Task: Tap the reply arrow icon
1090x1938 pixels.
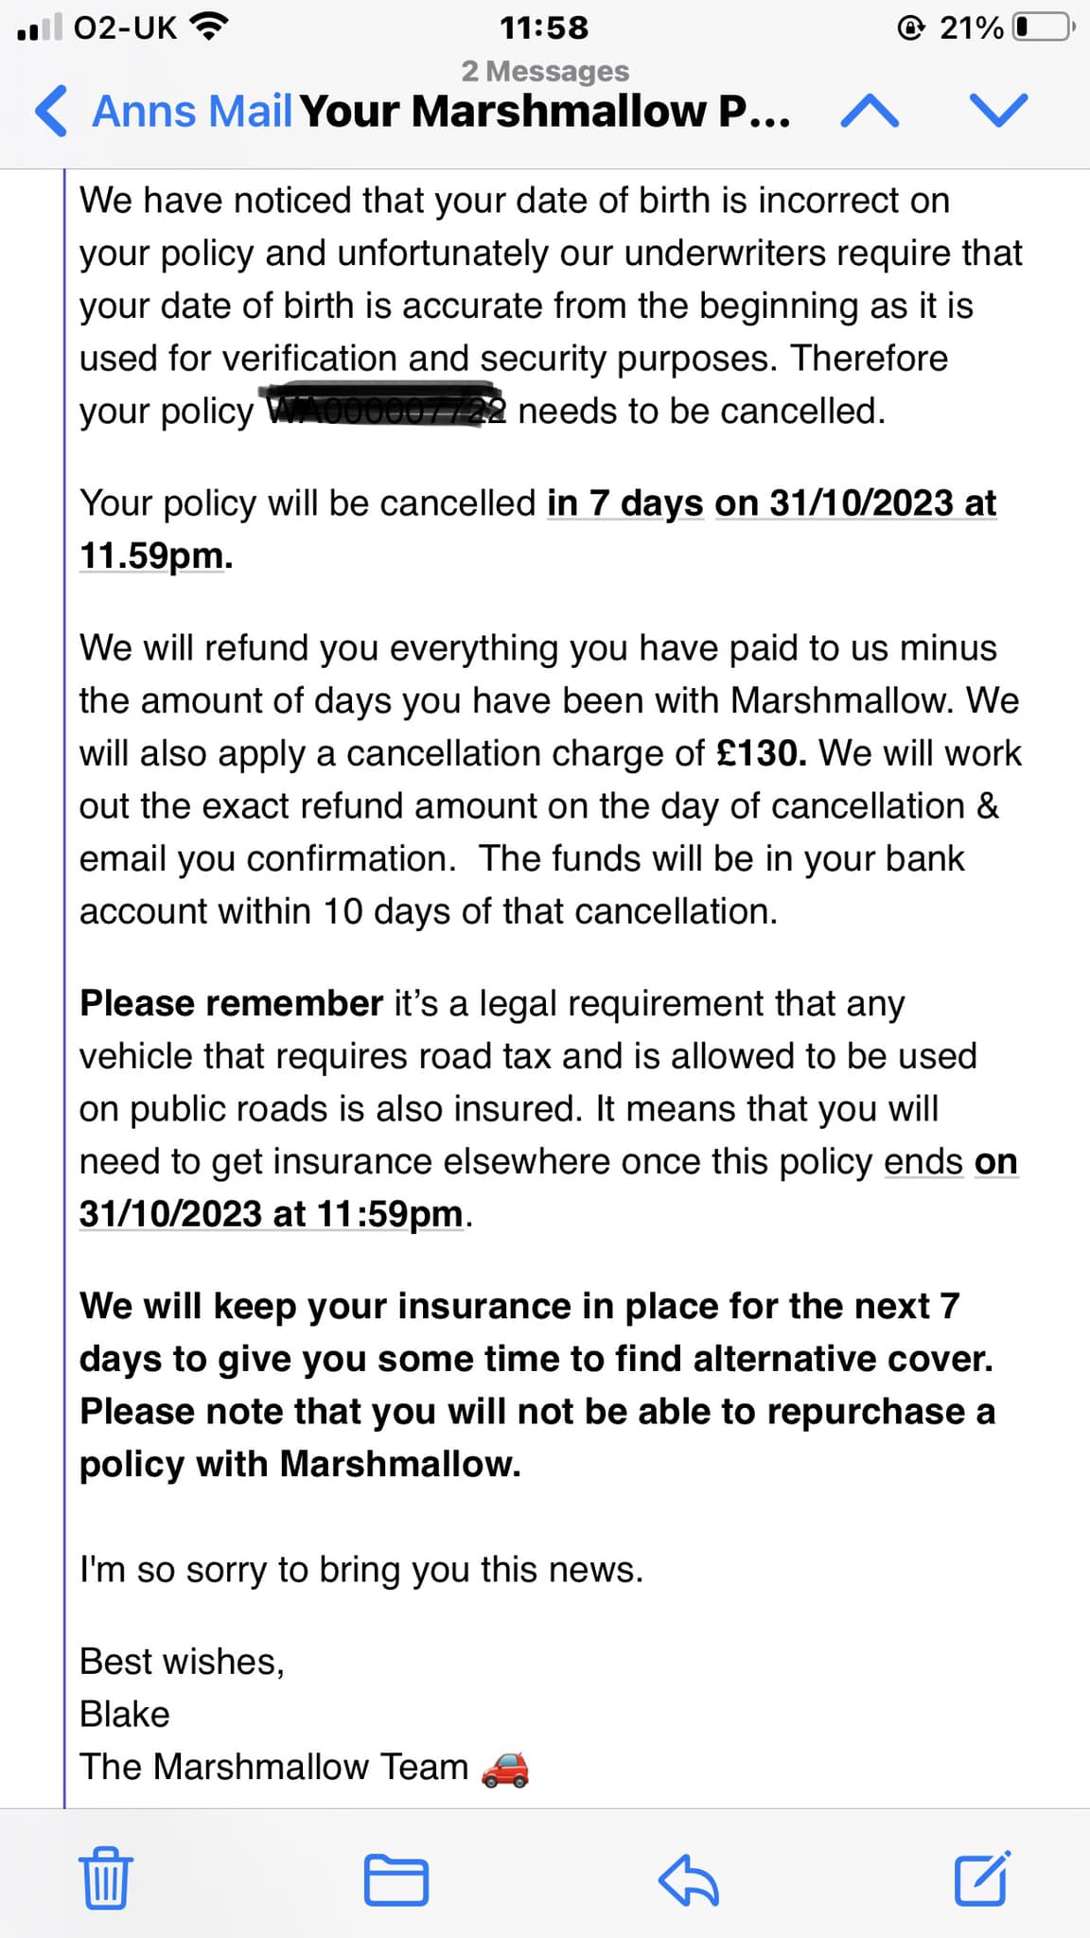Action: coord(689,1878)
